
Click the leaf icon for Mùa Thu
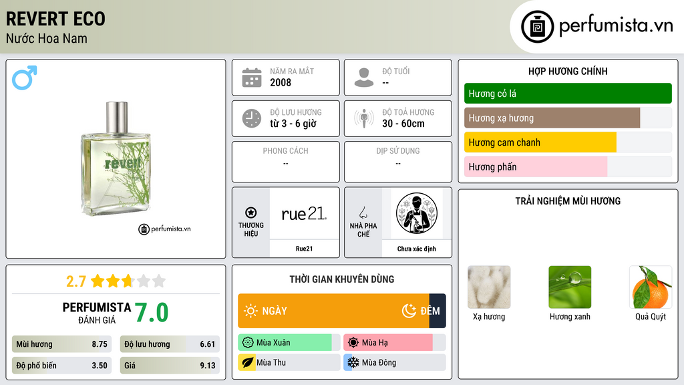(x=248, y=362)
